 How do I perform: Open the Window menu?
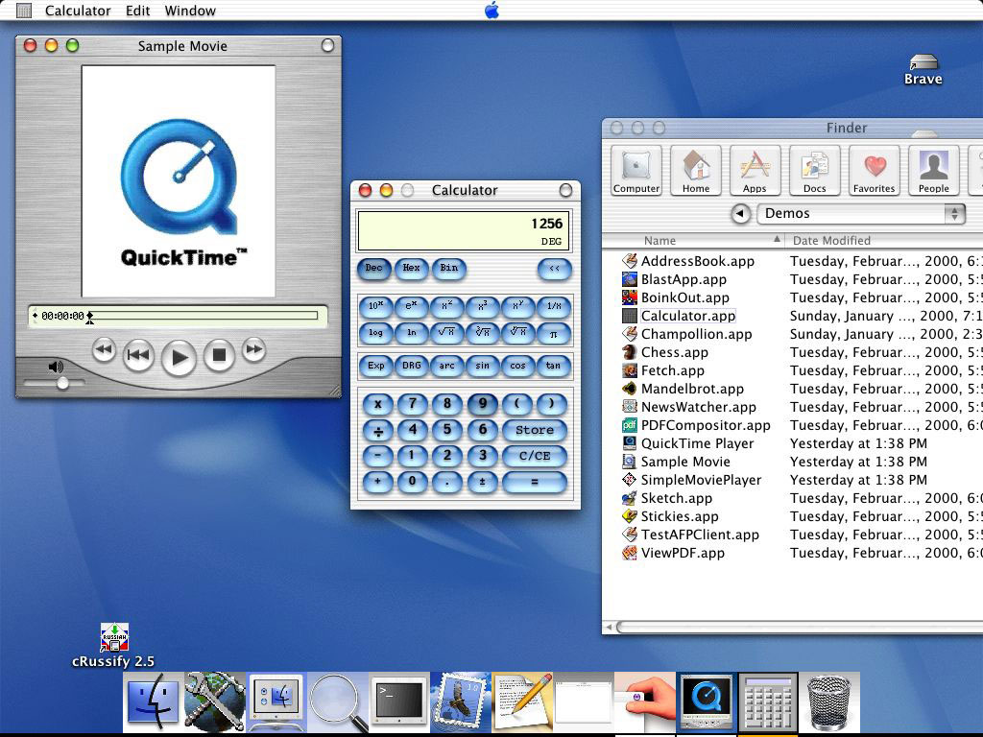coord(190,11)
